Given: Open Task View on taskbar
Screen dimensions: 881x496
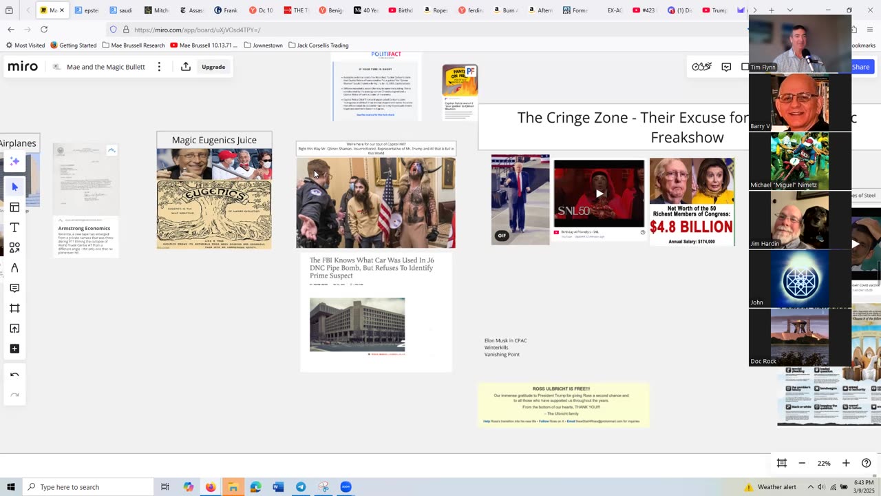Looking at the screenshot, I should click(x=165, y=487).
